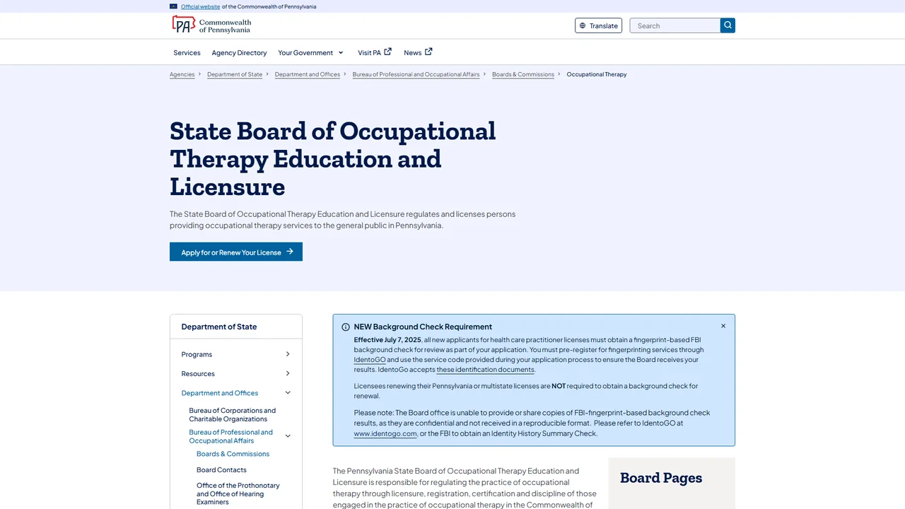Expand the Programs sidebar section
This screenshot has width=905, height=509.
(x=288, y=354)
